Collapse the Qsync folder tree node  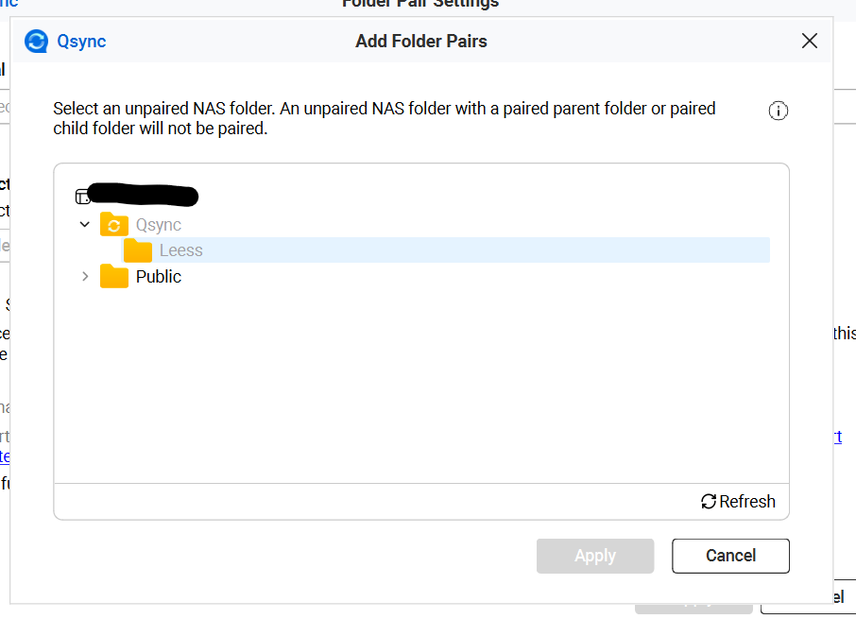tap(85, 225)
